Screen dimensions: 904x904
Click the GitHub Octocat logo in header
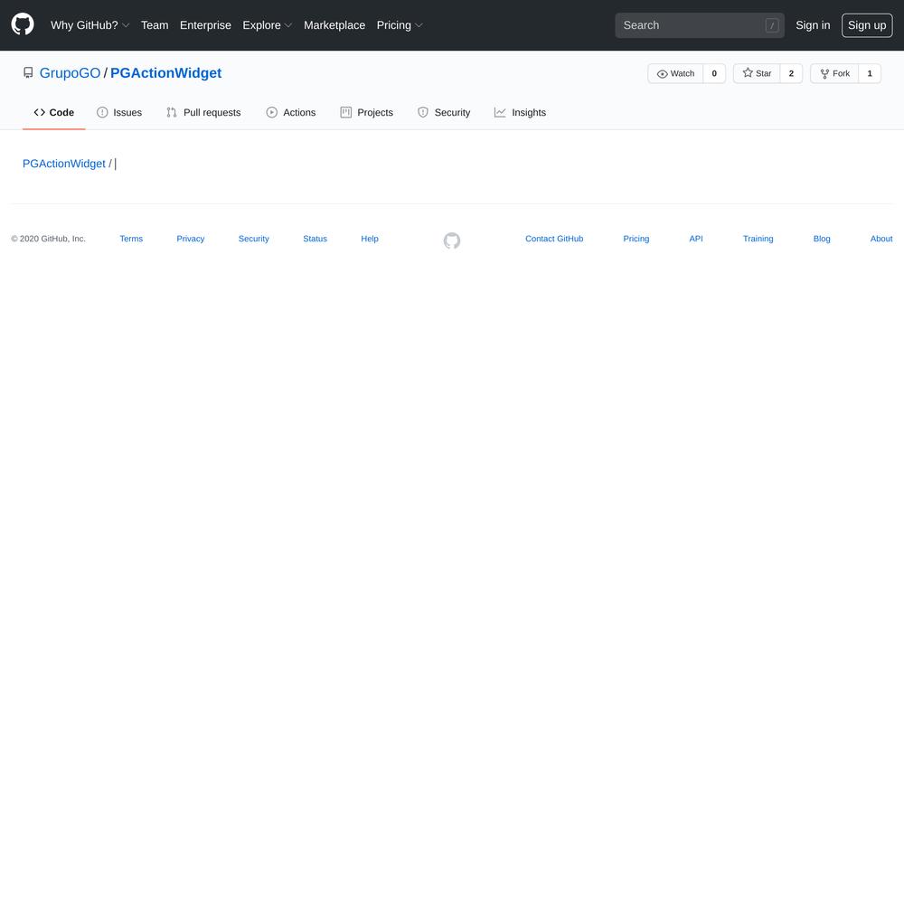coord(23,24)
